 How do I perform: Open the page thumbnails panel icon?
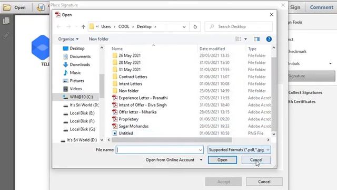tap(6, 21)
